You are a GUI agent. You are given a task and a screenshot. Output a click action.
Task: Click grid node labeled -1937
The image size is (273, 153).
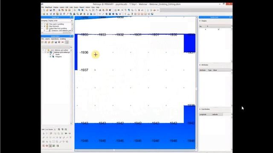[84, 70]
